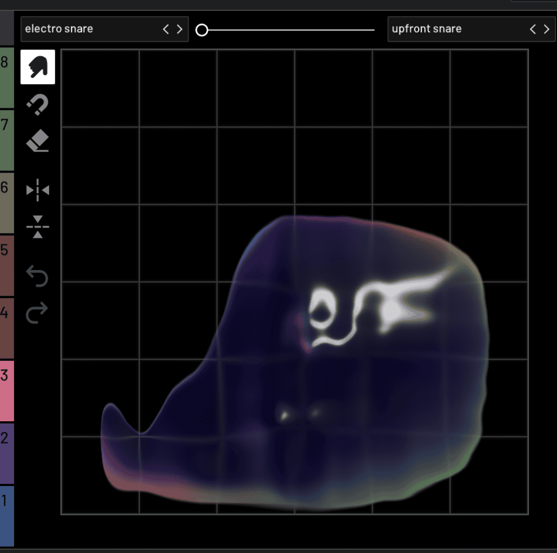Select pink slot 3
Screen dimensions: 557x553
pos(7,390)
